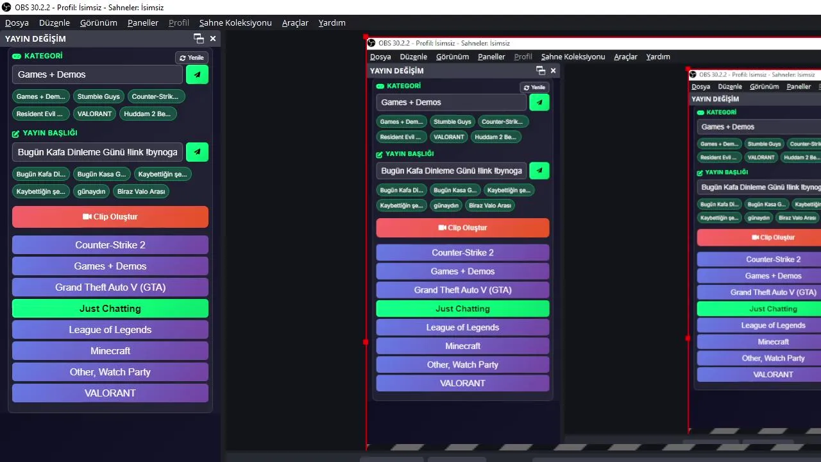Select the first-row Kaybettiğin şe... title chip
Viewport: 821px width, 462px height.
[163, 175]
